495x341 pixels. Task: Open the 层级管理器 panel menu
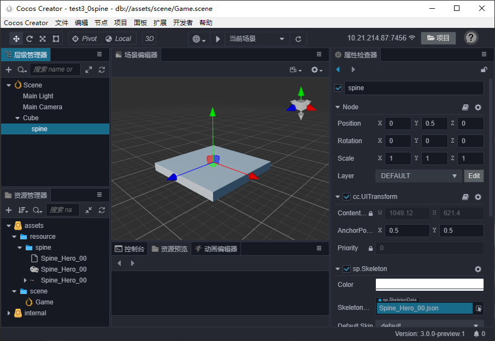tap(99, 54)
